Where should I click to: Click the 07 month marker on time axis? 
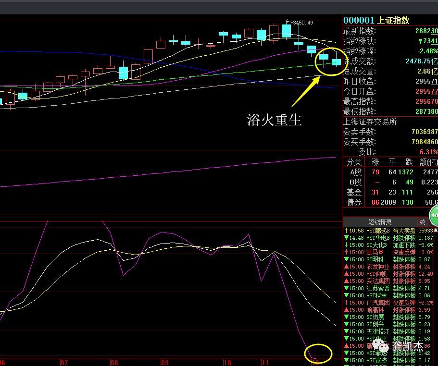coord(64,363)
